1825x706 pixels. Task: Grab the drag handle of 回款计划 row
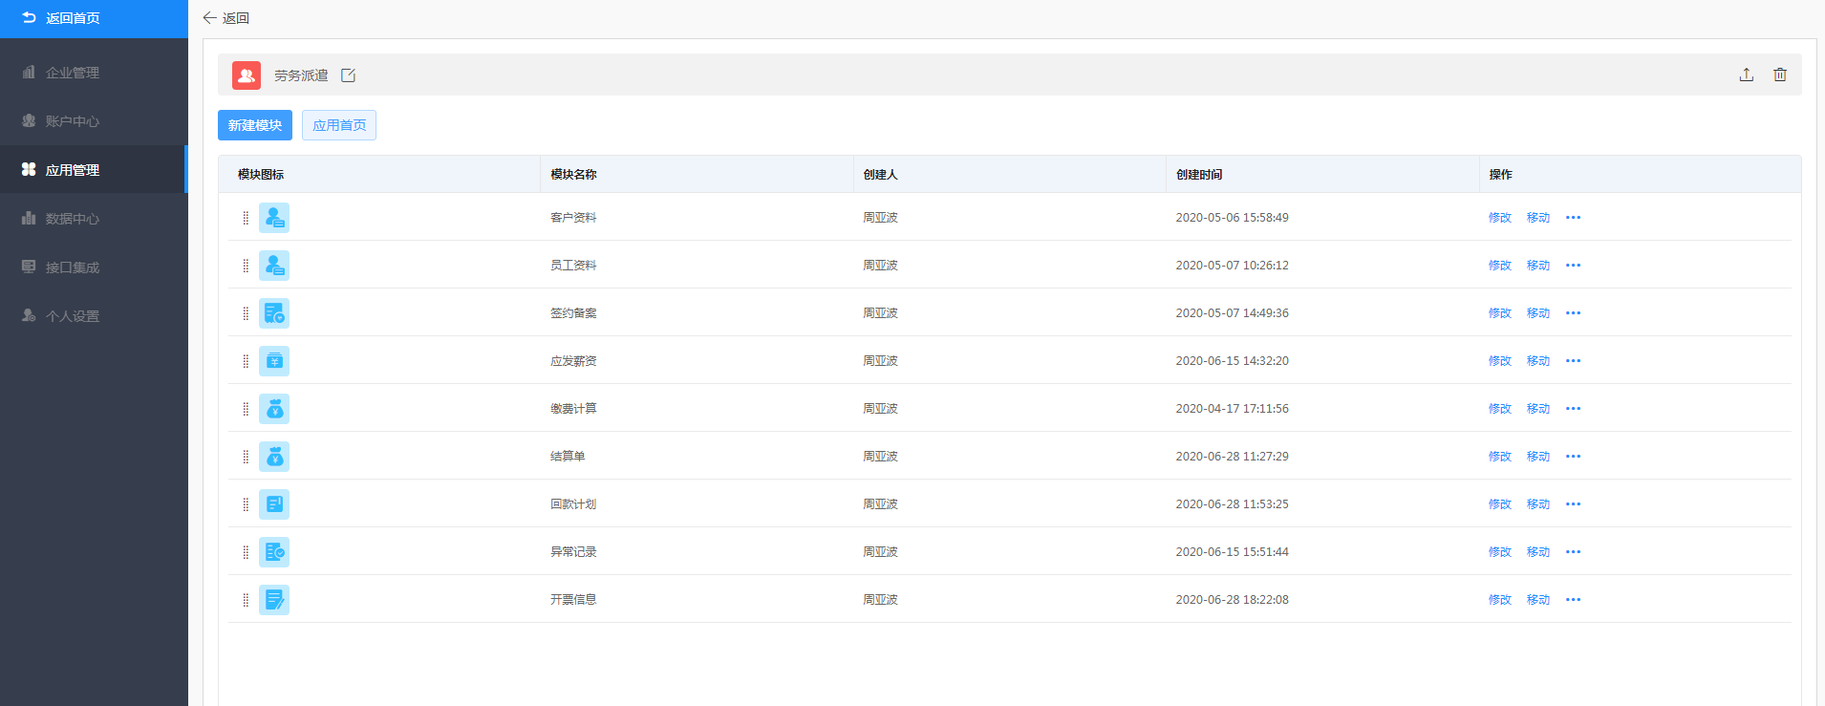point(246,504)
